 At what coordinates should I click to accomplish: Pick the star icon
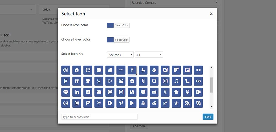point(176,103)
